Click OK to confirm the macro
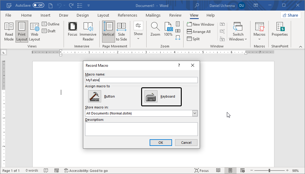 click(x=161, y=142)
